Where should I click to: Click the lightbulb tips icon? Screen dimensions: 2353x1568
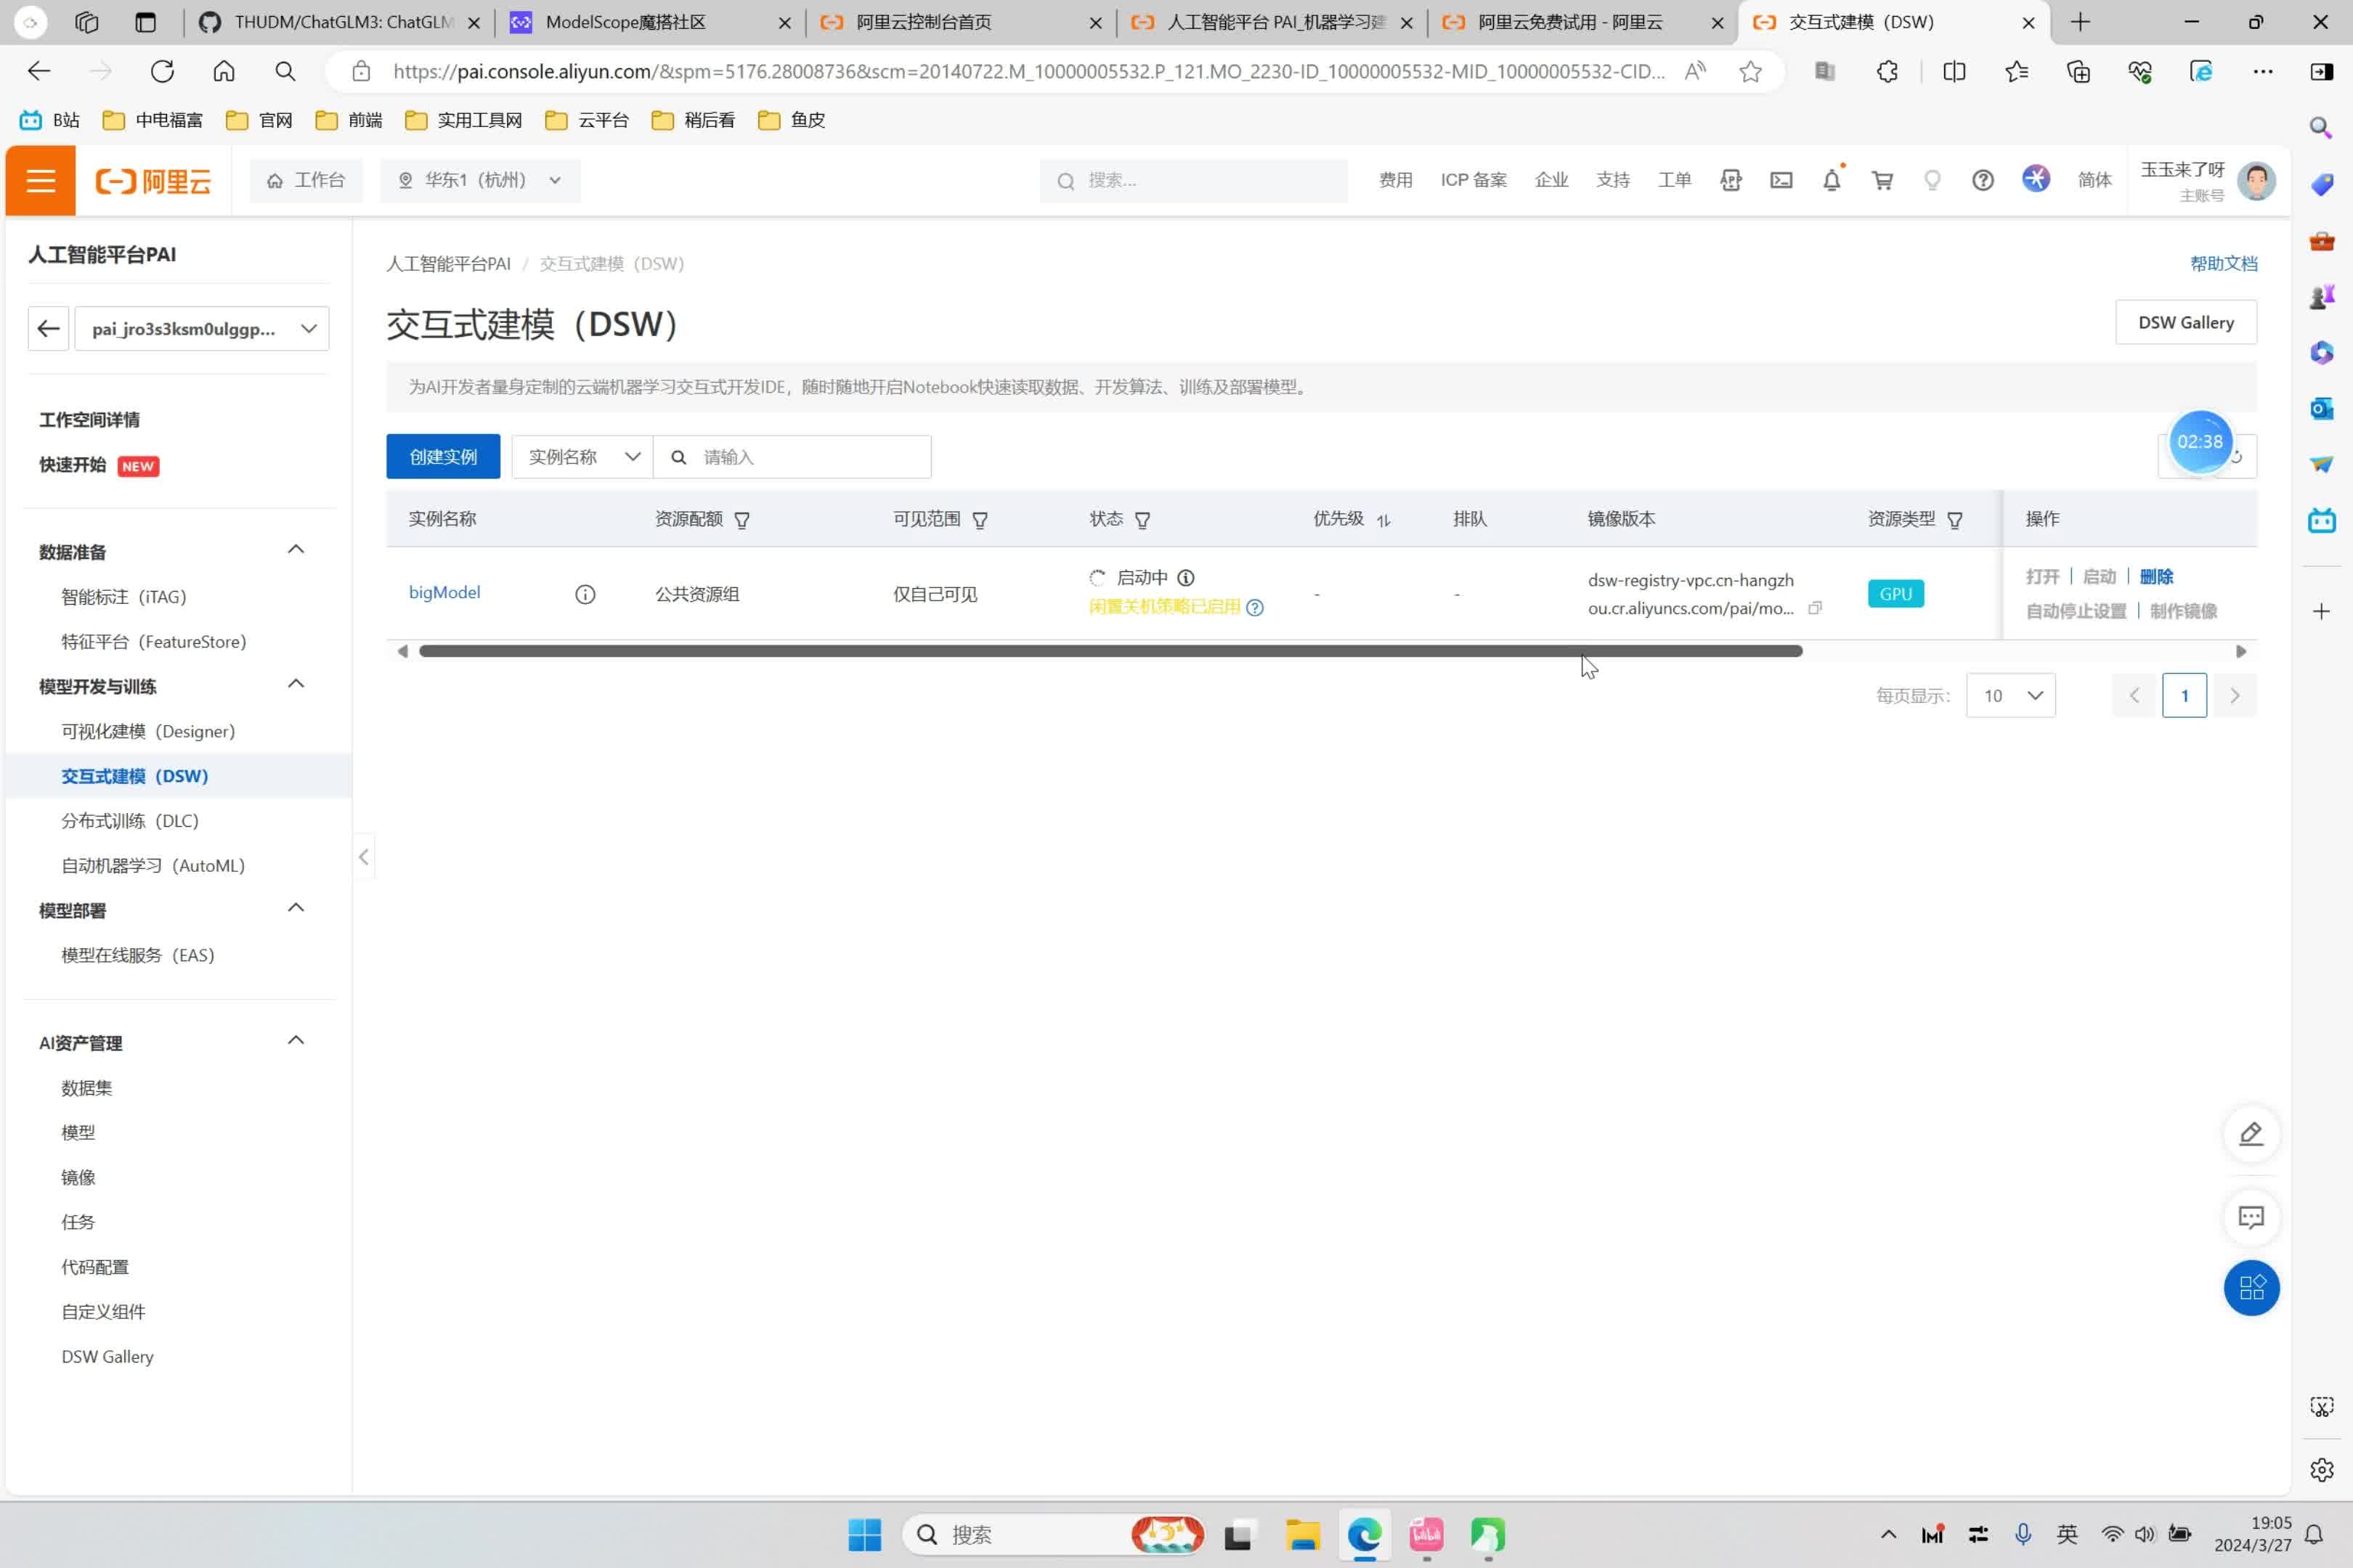(1932, 180)
